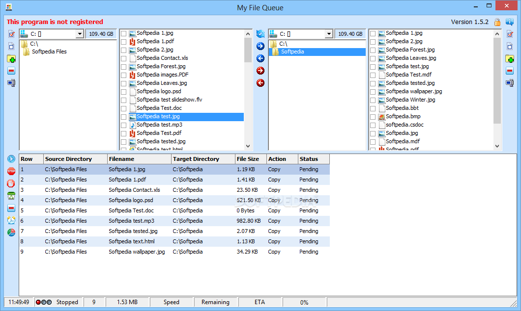Click the 982.80 KB file size cell
The image size is (521, 311).
(x=249, y=221)
